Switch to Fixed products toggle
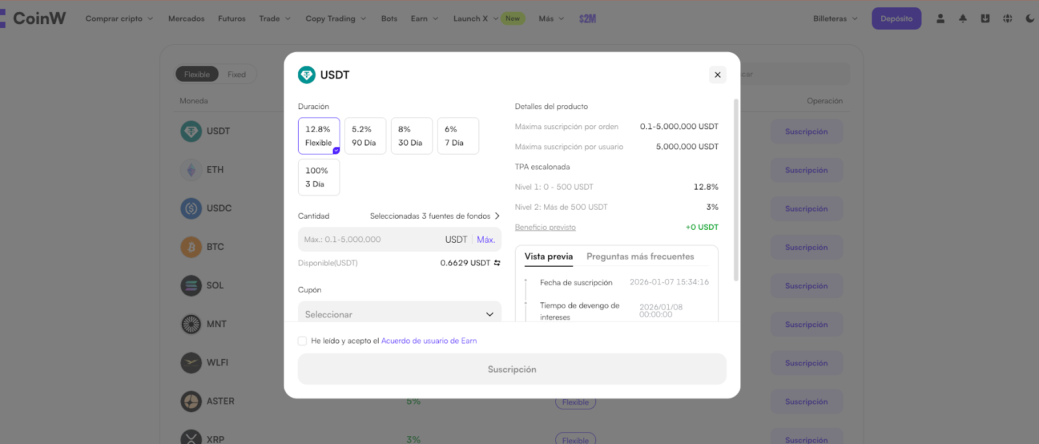The width and height of the screenshot is (1039, 444). pos(237,74)
